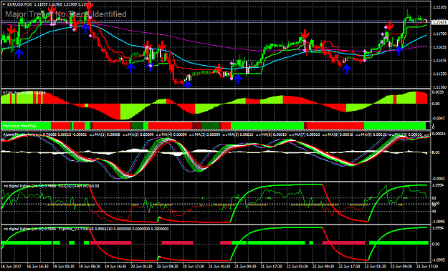Click the 20 Jun 17:30 time label
The image size is (448, 271).
tap(194, 267)
